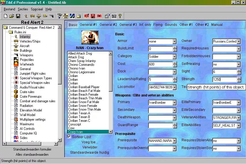The width and height of the screenshot is (246, 164).
Task: Click Standaardwaarden formulier
Action: tap(32, 149)
